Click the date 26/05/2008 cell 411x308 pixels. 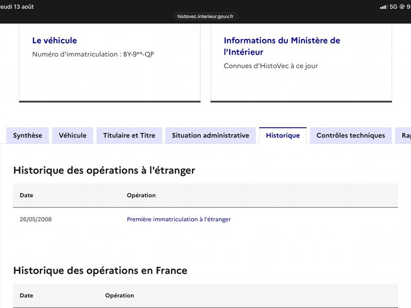35,219
